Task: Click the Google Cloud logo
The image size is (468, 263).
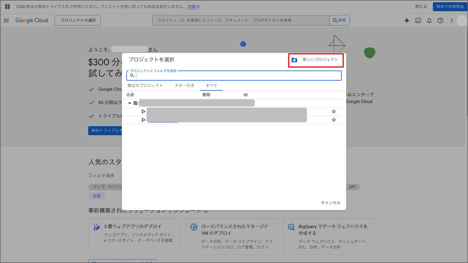Action: [x=32, y=20]
